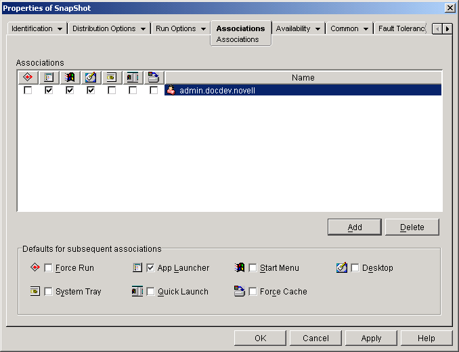This screenshot has width=459, height=352.
Task: Click the App Launcher column header icon
Action: 49,78
